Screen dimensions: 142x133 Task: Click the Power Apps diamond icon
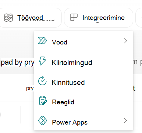43,121
